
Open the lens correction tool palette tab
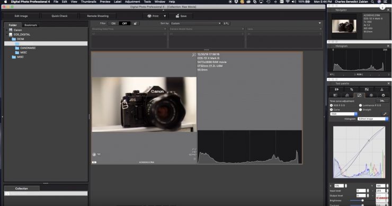tap(347, 95)
